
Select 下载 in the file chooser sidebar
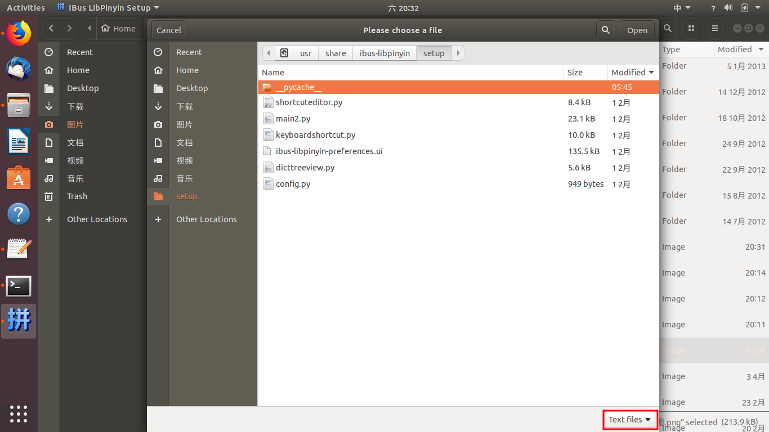[202, 106]
